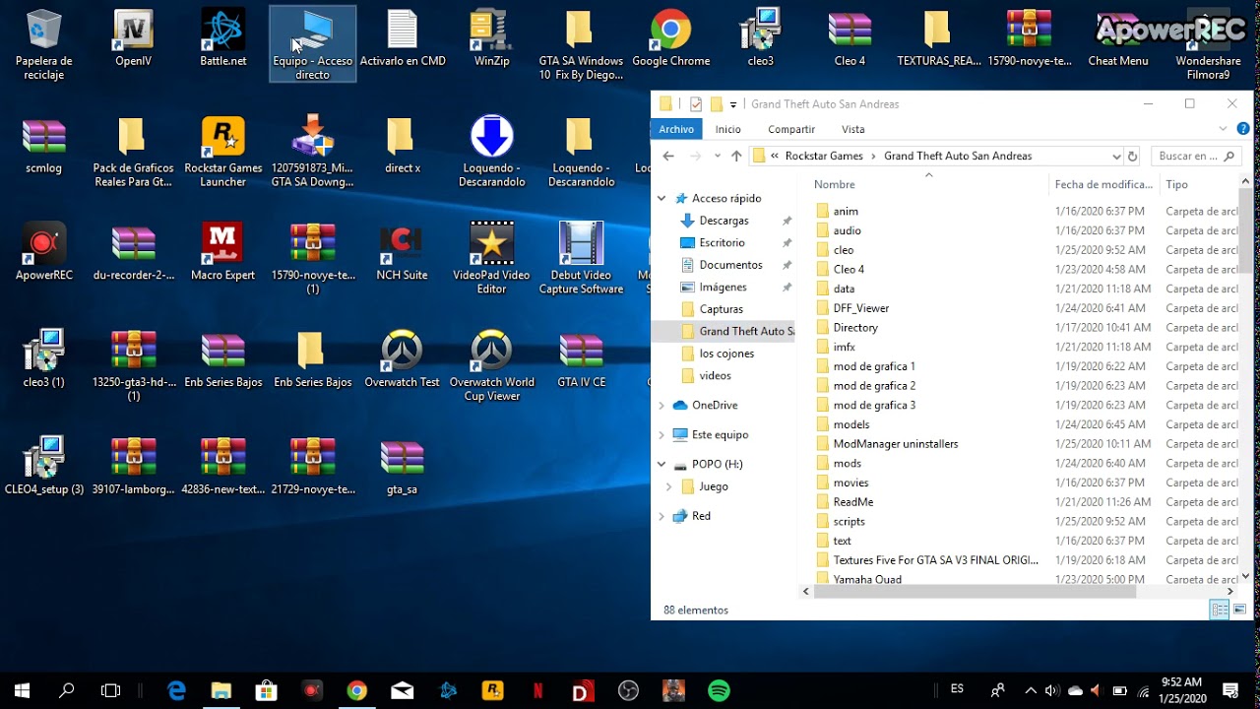Open the GTA IV CE archive icon
The width and height of the screenshot is (1260, 709).
[581, 360]
